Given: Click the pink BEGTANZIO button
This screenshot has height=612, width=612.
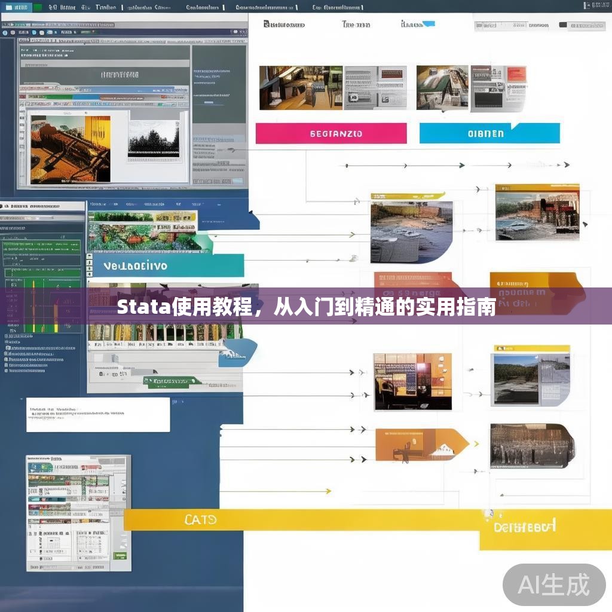Looking at the screenshot, I should (331, 133).
